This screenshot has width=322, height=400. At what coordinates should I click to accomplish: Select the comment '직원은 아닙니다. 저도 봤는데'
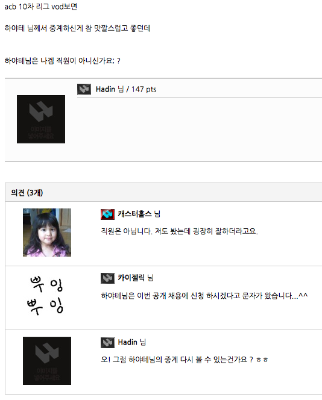179,231
